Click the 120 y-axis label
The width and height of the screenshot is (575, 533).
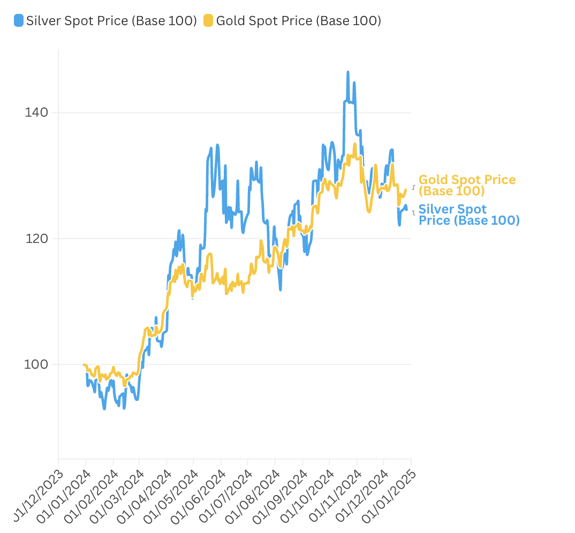[x=36, y=239]
